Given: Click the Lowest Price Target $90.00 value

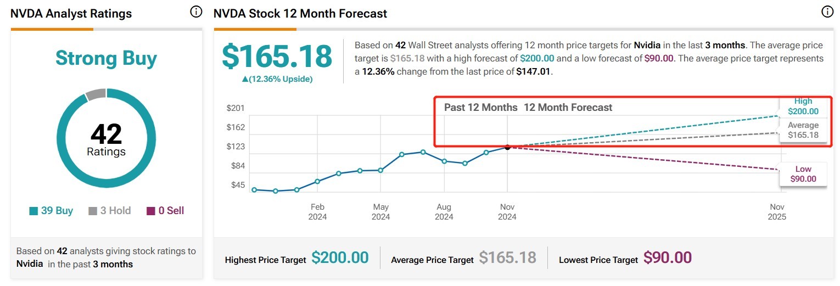Looking at the screenshot, I should (668, 257).
